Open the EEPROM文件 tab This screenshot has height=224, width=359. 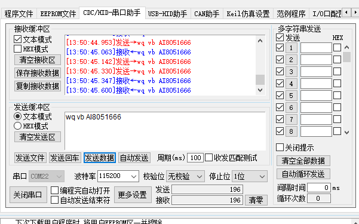pos(58,14)
